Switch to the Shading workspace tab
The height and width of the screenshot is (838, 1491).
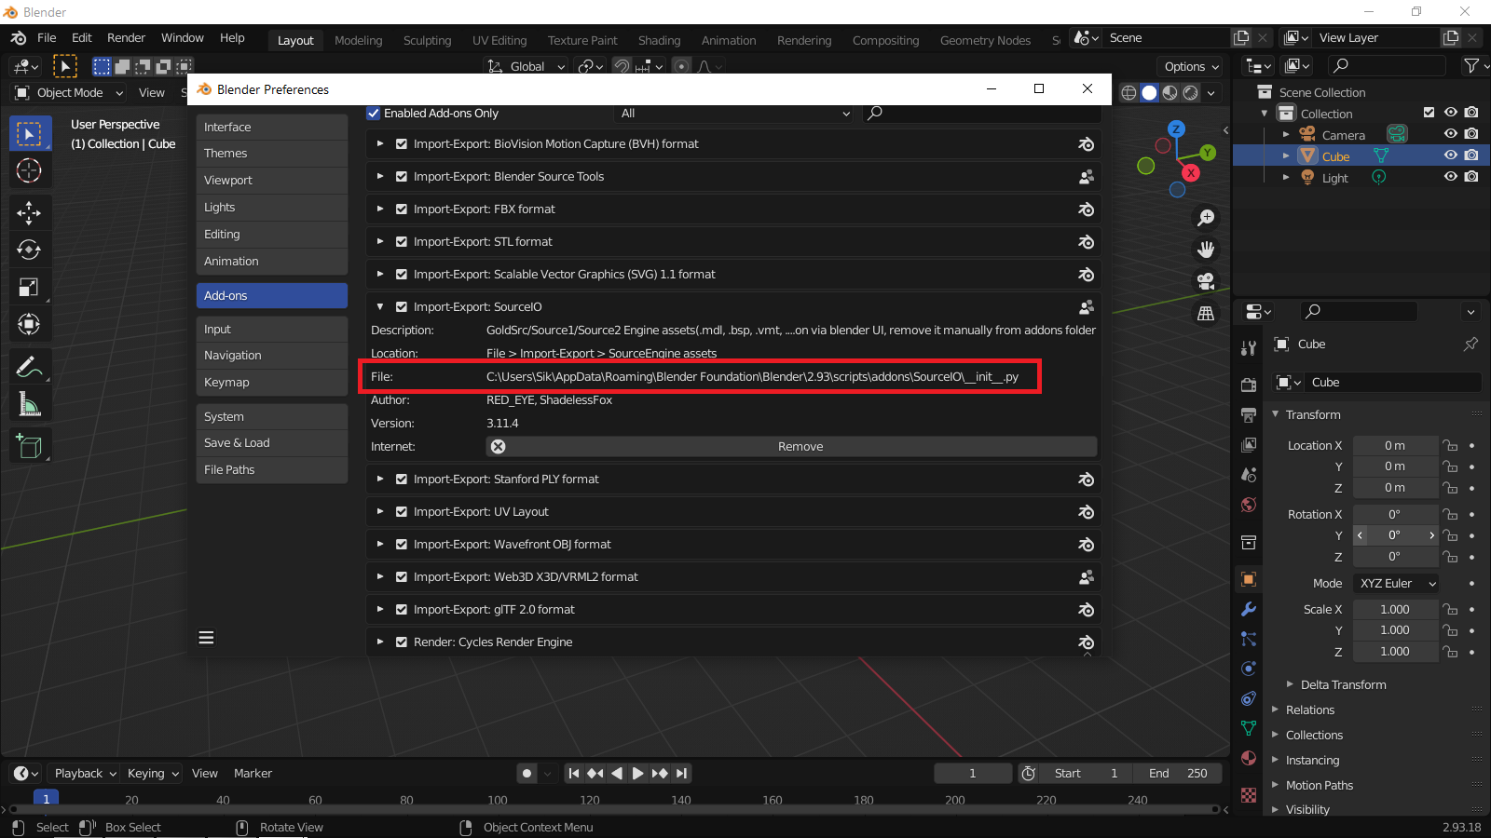(660, 40)
